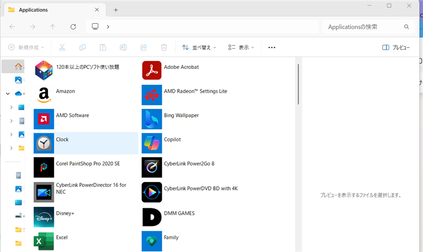The image size is (423, 252).
Task: Click the refresh button in navigation bar
Action: [73, 27]
